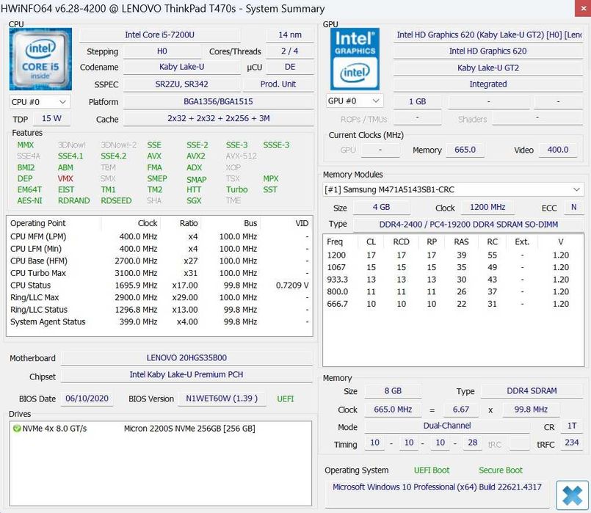Click the 0.7209 V VID value
591x513 pixels.
coord(292,285)
